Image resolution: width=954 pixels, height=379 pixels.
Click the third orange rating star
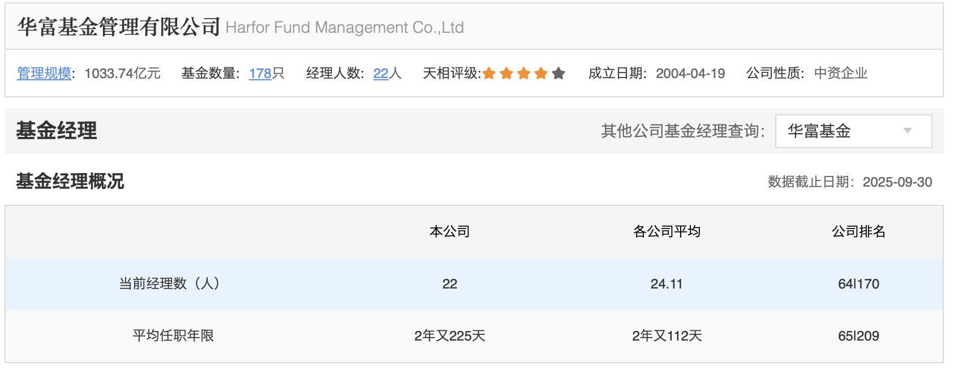pyautogui.click(x=524, y=73)
